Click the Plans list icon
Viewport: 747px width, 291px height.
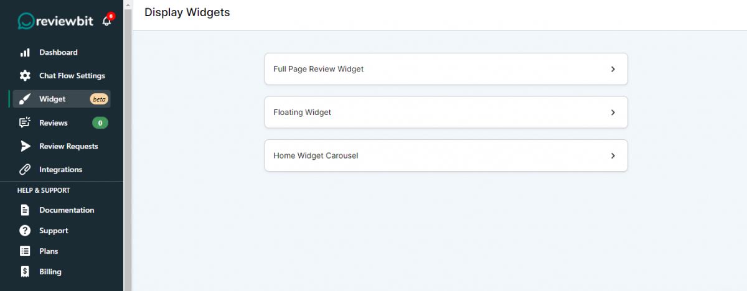coord(25,251)
